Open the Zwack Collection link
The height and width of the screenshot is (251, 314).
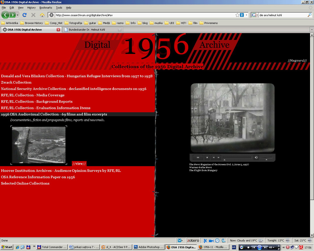point(16,82)
